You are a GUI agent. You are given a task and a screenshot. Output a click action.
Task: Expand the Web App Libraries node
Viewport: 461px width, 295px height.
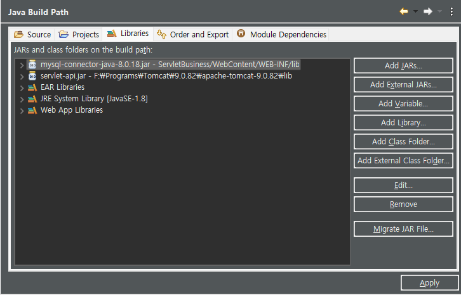click(22, 111)
